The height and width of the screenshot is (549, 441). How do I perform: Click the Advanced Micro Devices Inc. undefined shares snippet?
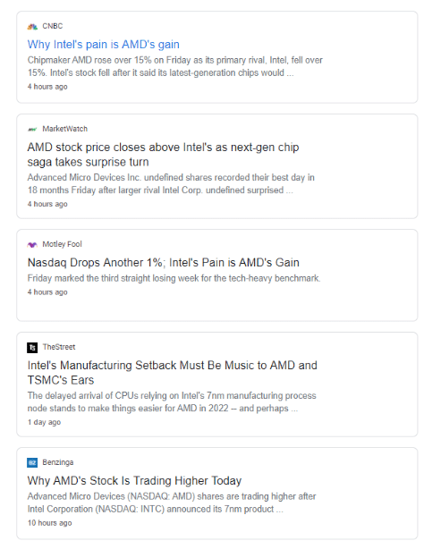click(x=171, y=184)
